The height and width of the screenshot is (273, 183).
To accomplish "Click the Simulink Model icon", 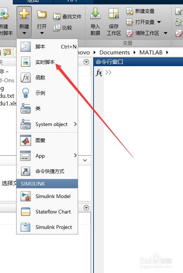I will [26, 196].
